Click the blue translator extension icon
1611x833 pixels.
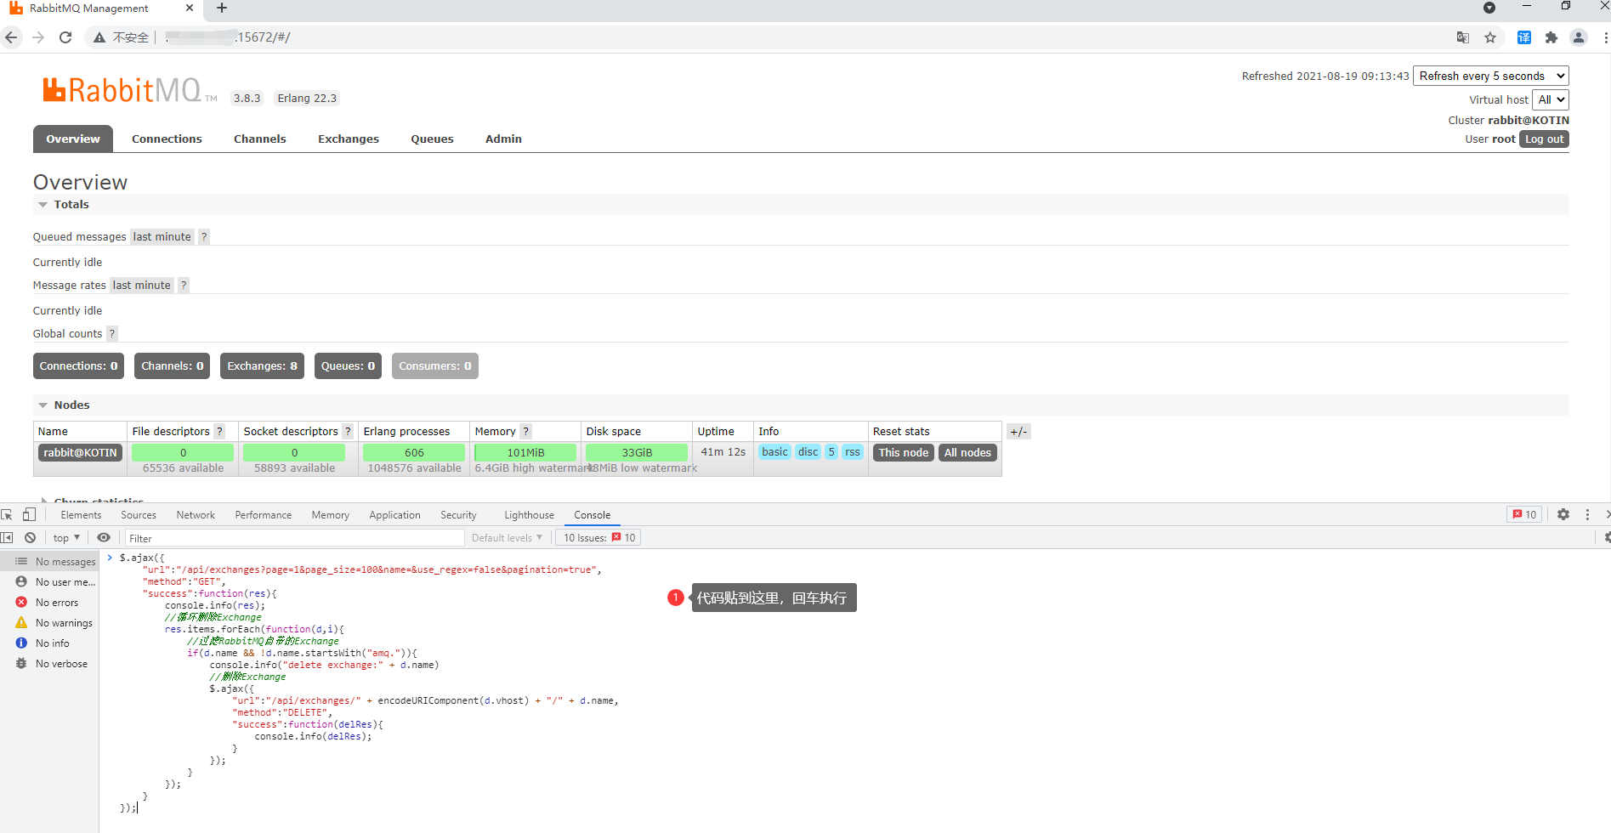[1524, 37]
